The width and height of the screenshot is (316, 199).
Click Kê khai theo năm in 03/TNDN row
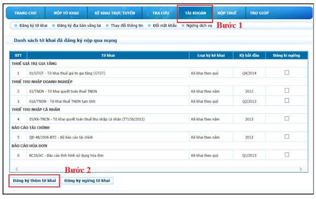pyautogui.click(x=205, y=91)
